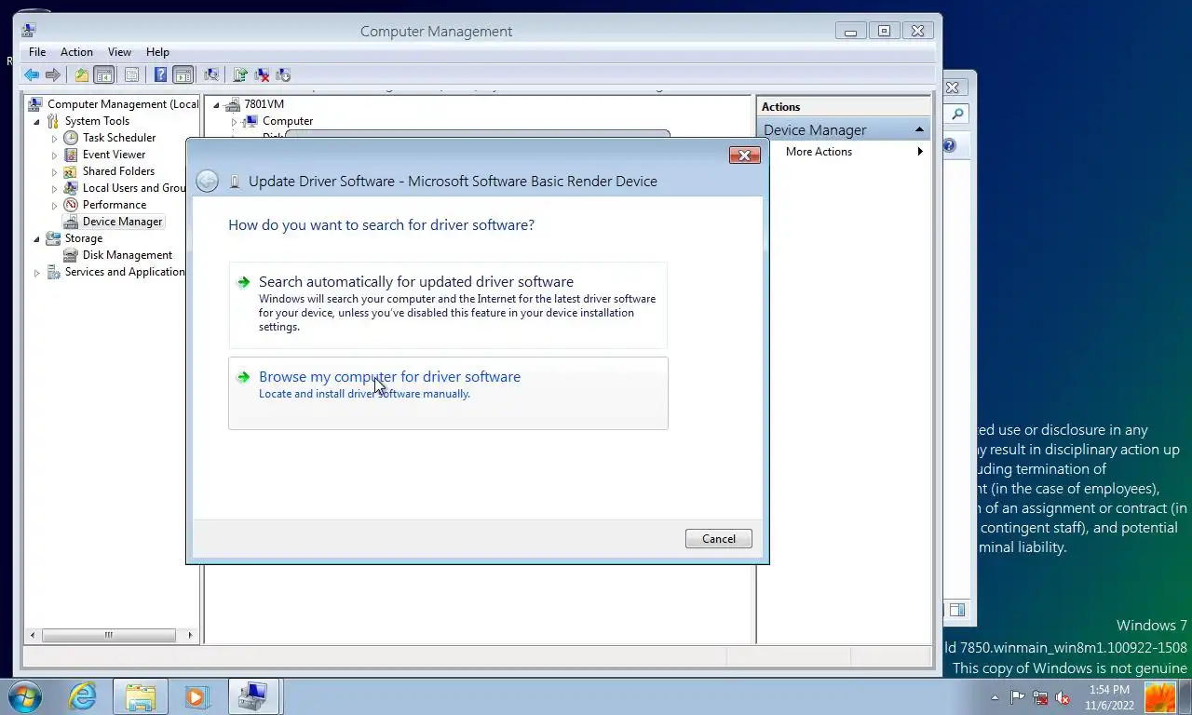Screen dimensions: 1192x715
Task: Click Action Center flag tray icon
Action: pos(1018,697)
